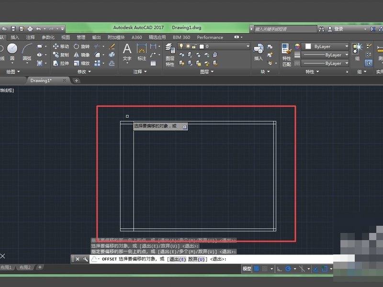
Task: Click the white layer 0 color swatch
Action: point(202,46)
